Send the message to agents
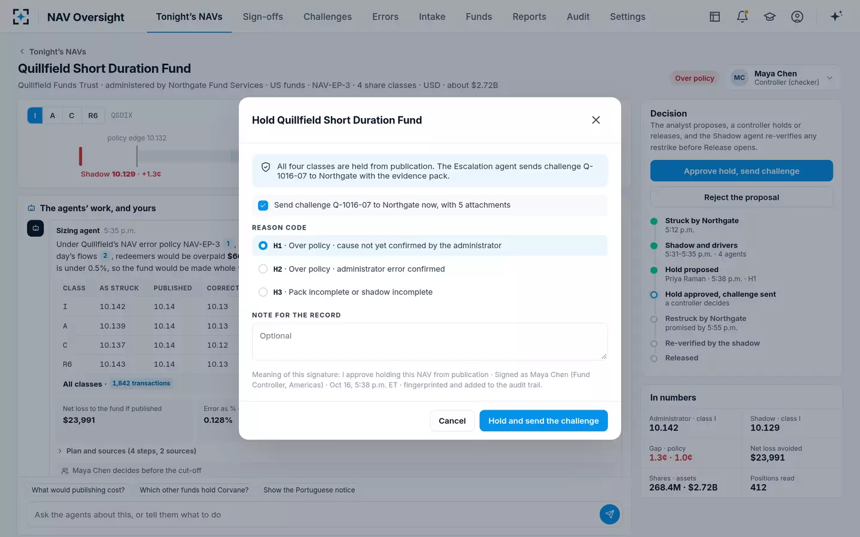The height and width of the screenshot is (537, 860). [x=609, y=514]
